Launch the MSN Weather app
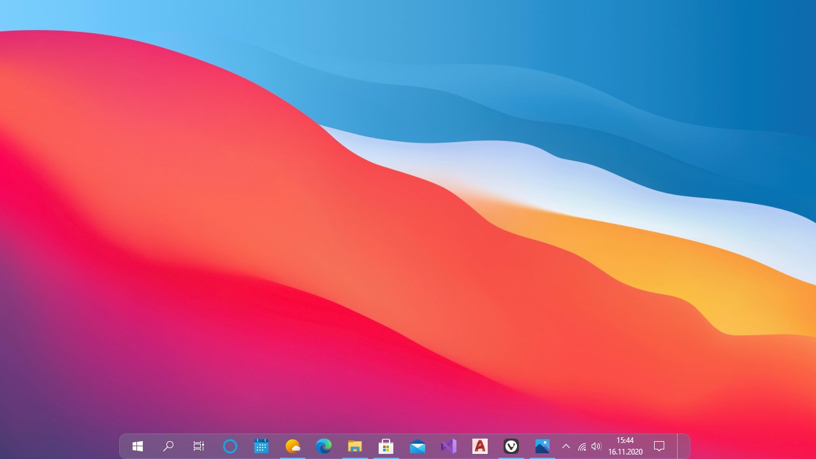The height and width of the screenshot is (459, 816). [x=293, y=446]
